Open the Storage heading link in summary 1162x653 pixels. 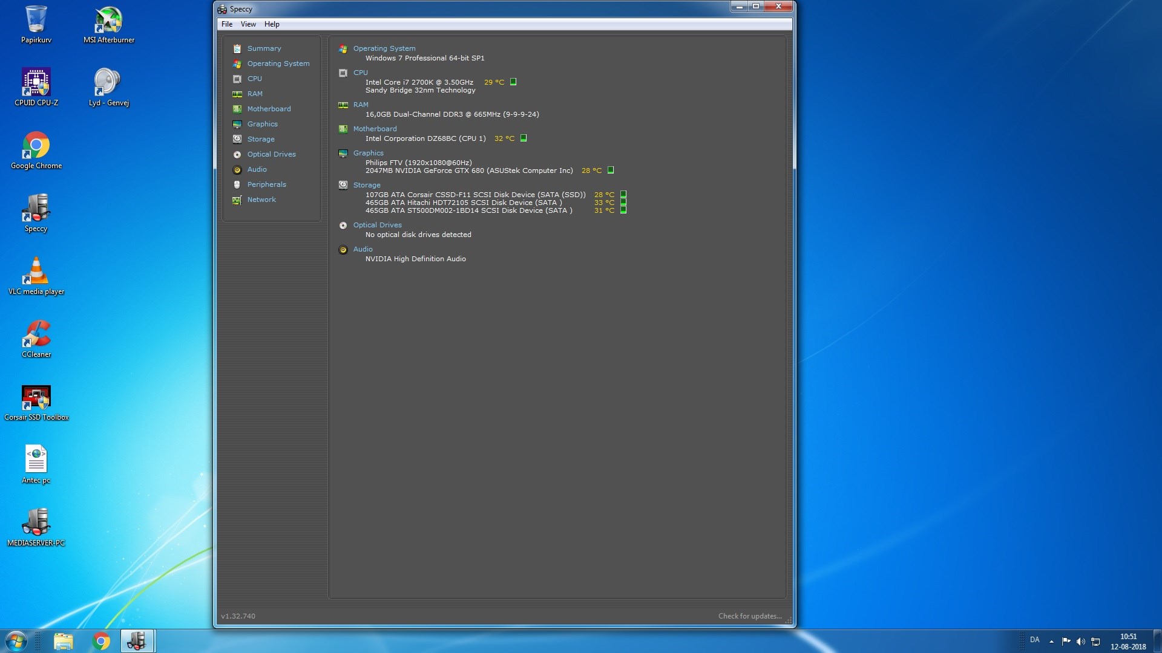click(367, 185)
